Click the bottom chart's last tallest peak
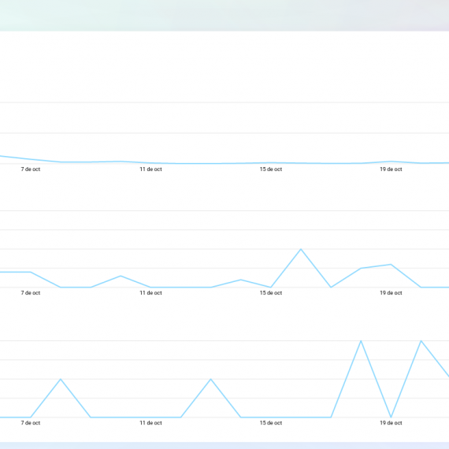449x449 pixels. tap(421, 341)
